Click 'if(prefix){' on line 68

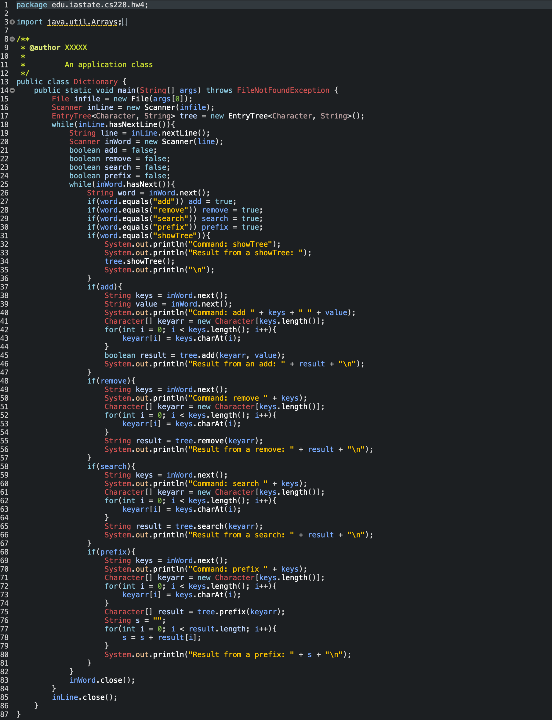111,552
